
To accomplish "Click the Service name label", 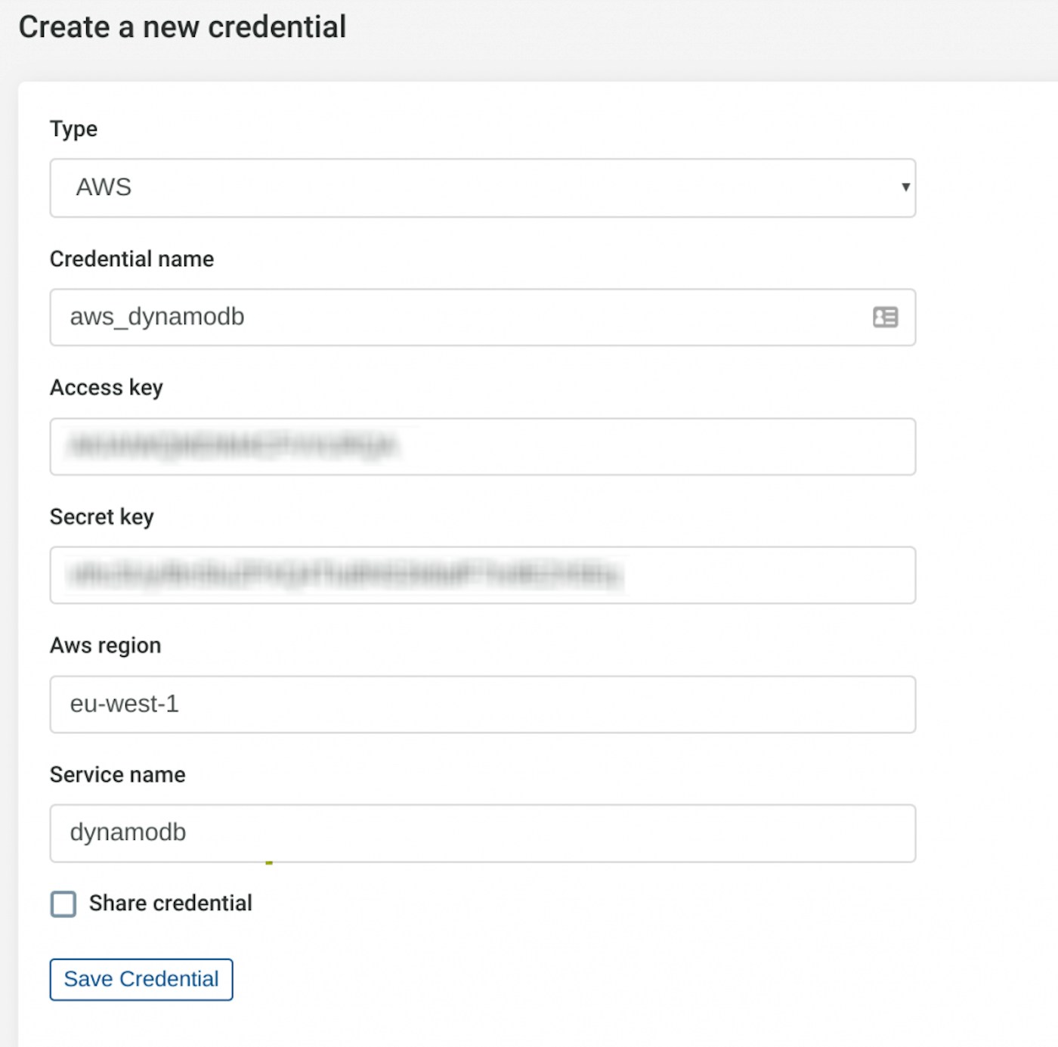I will pyautogui.click(x=117, y=775).
